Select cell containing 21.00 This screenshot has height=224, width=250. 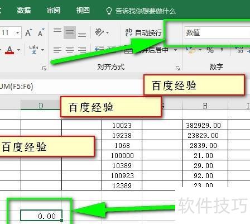pyautogui.click(x=205, y=155)
